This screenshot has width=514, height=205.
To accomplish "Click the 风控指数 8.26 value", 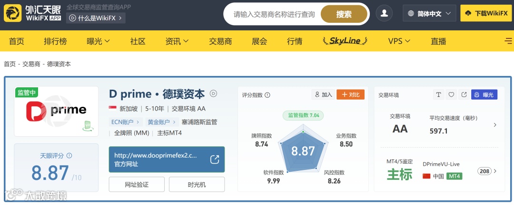I will tap(334, 180).
